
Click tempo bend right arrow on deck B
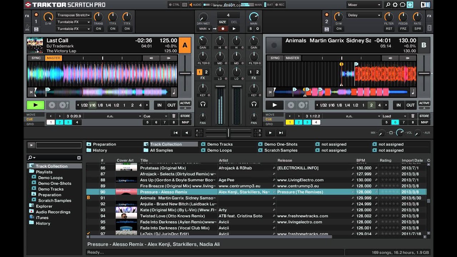click(408, 58)
